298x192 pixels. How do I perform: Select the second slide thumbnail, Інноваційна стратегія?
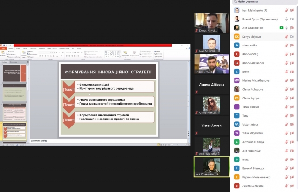pyautogui.click(x=14, y=93)
